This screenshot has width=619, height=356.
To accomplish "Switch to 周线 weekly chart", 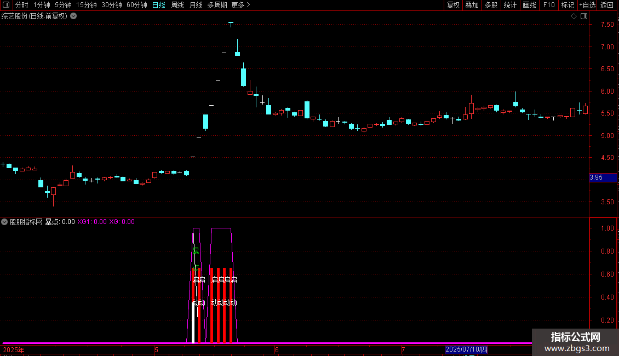I will click(177, 5).
